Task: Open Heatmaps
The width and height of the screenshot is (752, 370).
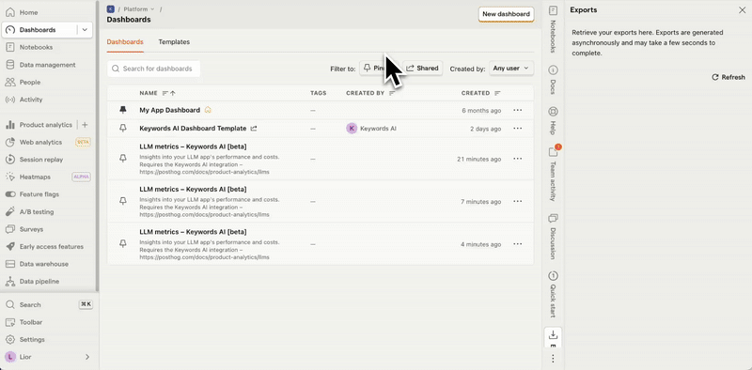Action: tap(35, 177)
